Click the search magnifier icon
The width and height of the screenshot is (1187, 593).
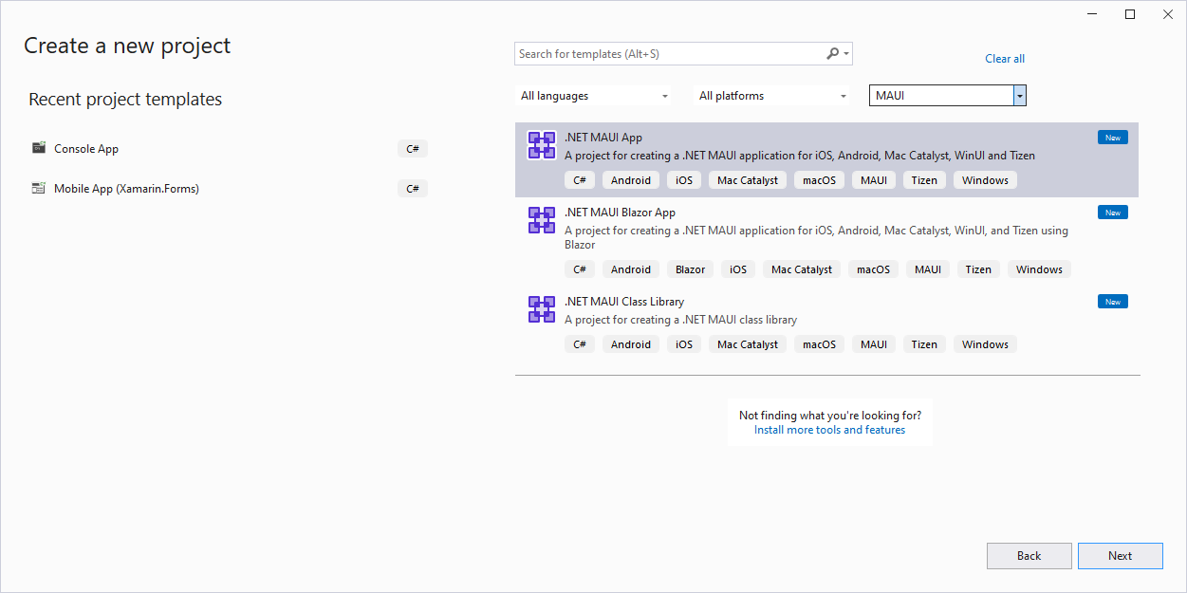pos(833,54)
